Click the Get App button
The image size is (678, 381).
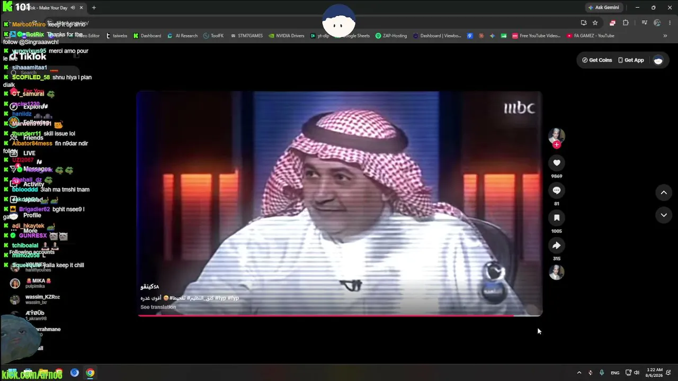(631, 60)
